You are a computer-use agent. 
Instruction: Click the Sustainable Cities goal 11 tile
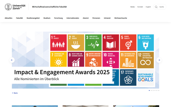[x=128, y=60]
